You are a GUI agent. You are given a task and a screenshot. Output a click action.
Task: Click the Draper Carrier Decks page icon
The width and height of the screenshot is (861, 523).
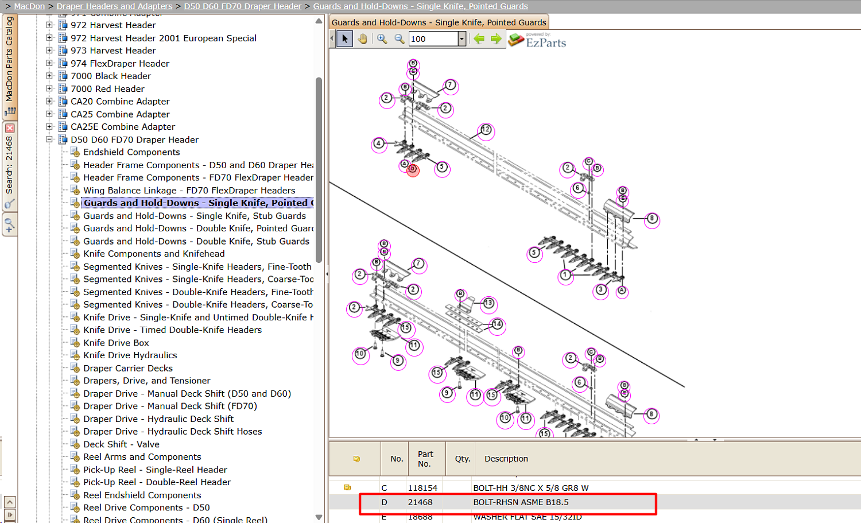point(75,368)
